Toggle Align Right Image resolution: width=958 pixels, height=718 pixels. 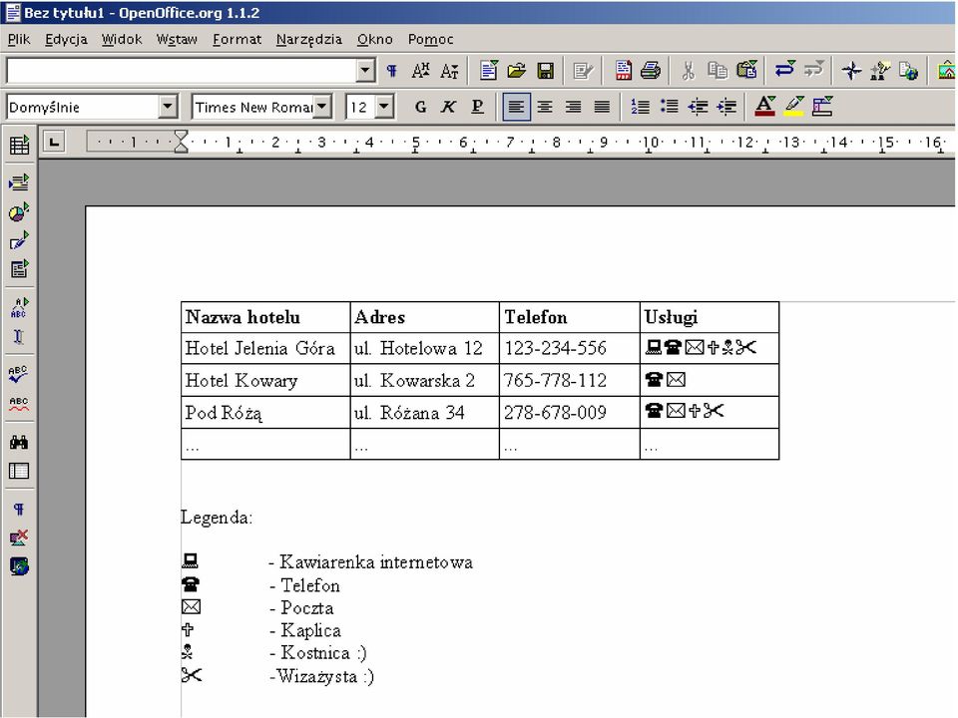(x=573, y=107)
